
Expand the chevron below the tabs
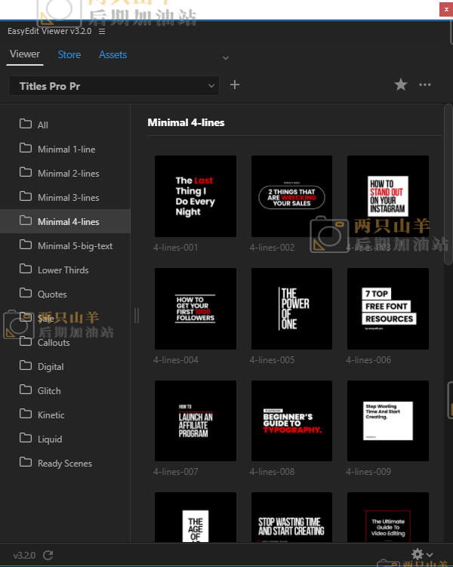[x=225, y=58]
